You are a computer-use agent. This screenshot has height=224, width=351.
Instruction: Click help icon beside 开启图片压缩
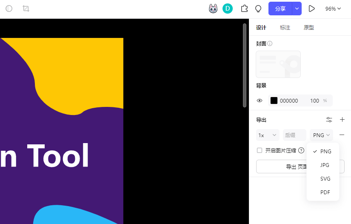(301, 150)
